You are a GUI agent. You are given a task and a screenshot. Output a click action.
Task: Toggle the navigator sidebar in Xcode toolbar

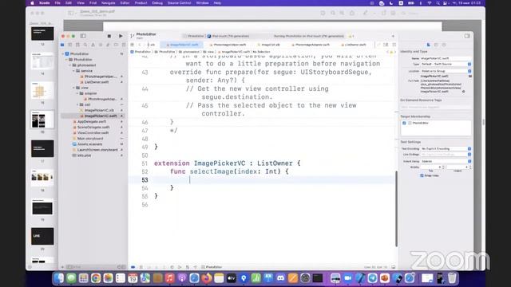83,36
